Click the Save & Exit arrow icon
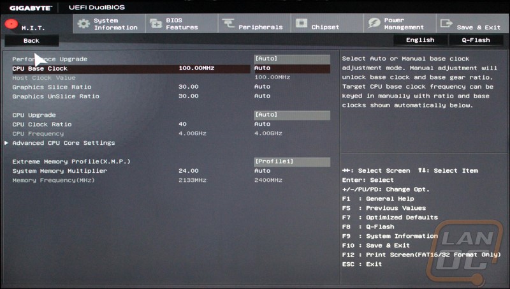The width and height of the screenshot is (510, 289). [446, 24]
